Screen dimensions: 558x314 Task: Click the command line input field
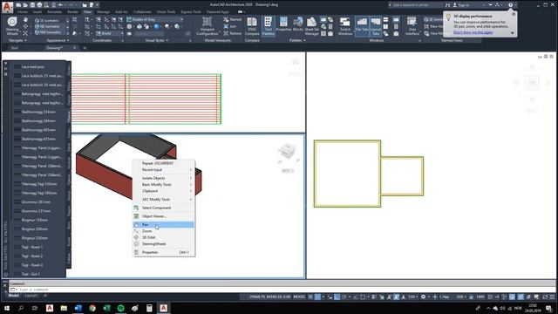click(281, 290)
